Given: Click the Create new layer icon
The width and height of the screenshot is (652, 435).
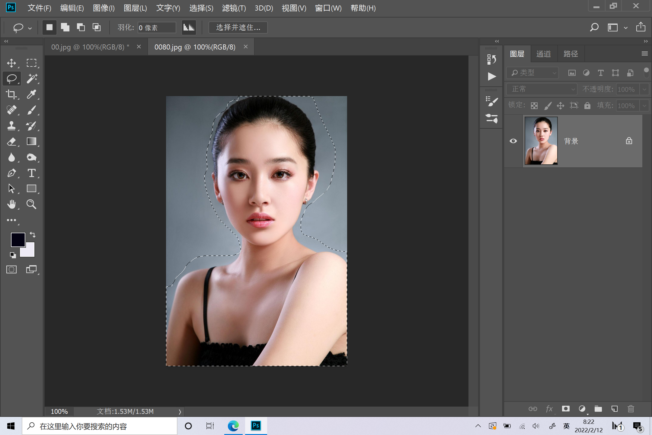Looking at the screenshot, I should tap(614, 409).
